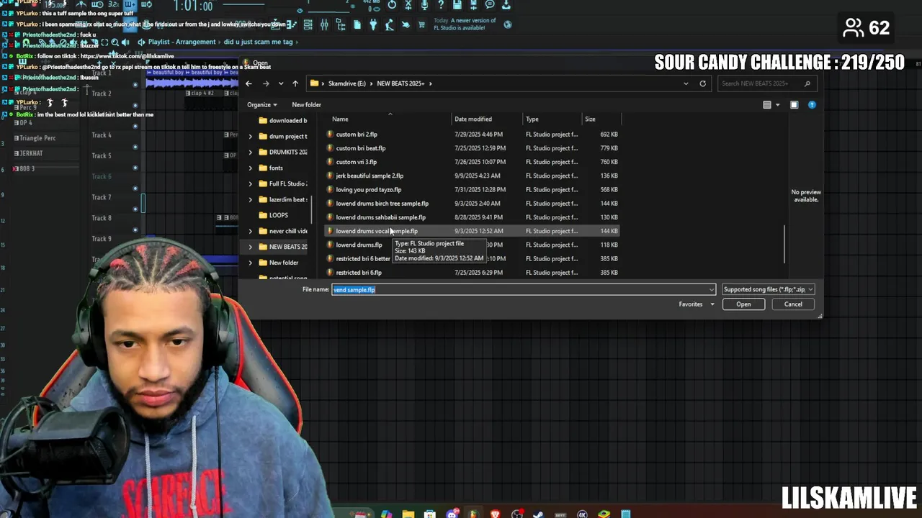The image size is (922, 518).
Task: Open the view options dropdown arrow
Action: 777,105
